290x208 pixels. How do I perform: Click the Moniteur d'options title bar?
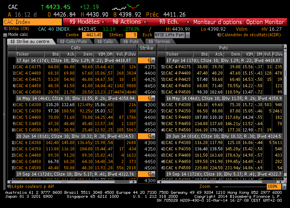(239, 22)
